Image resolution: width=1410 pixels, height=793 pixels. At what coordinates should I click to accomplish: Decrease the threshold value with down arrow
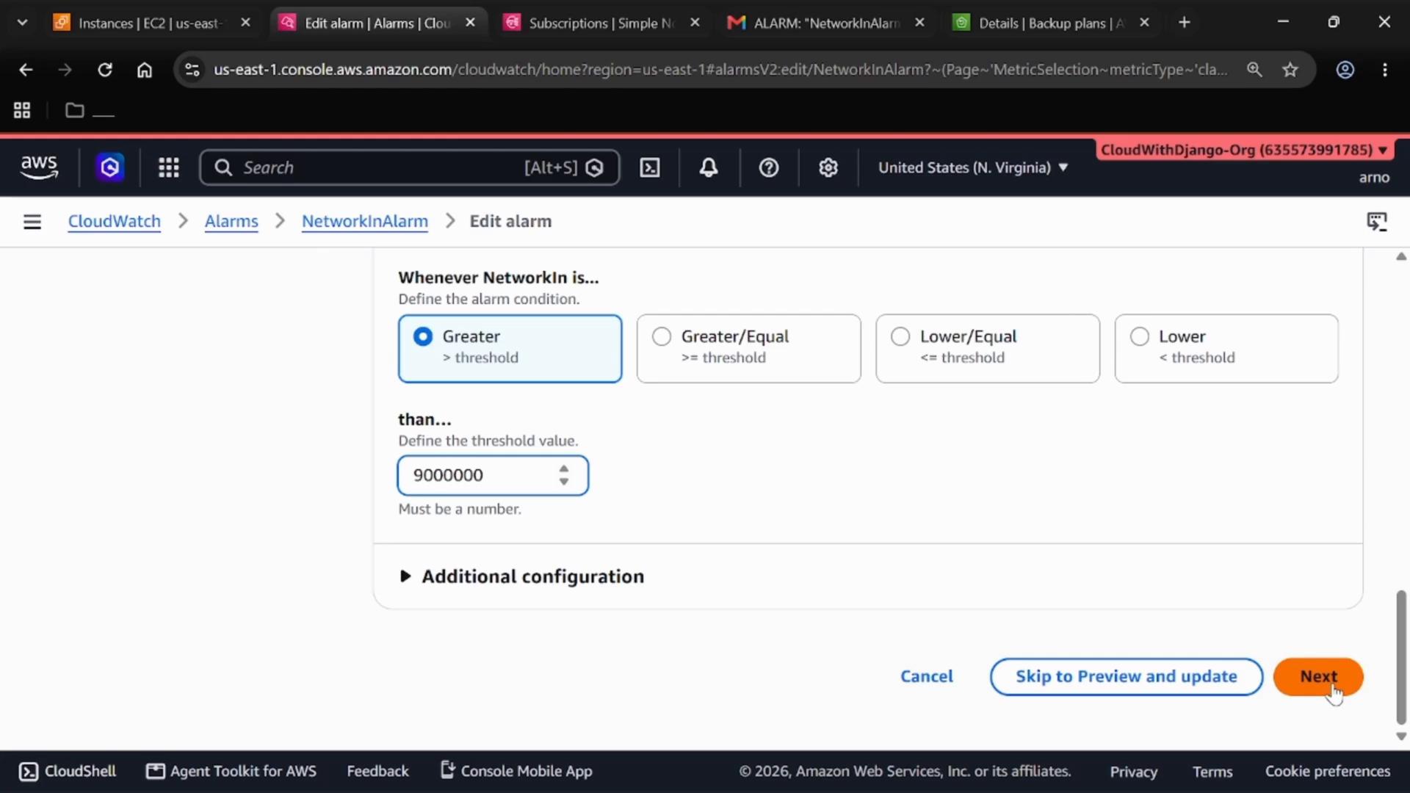tap(563, 482)
